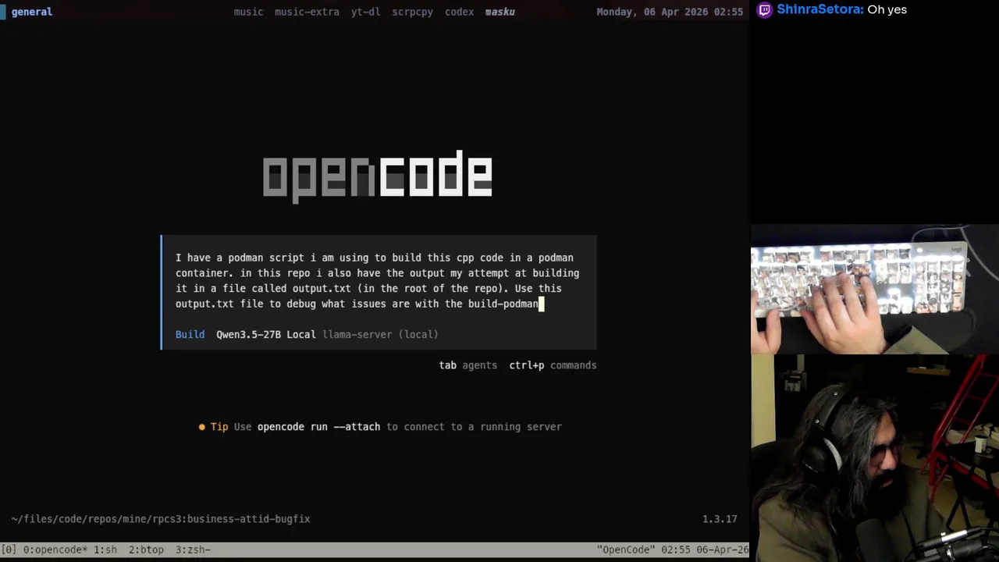The width and height of the screenshot is (999, 562).
Task: Click the tmux session index [0]
Action: click(9, 550)
